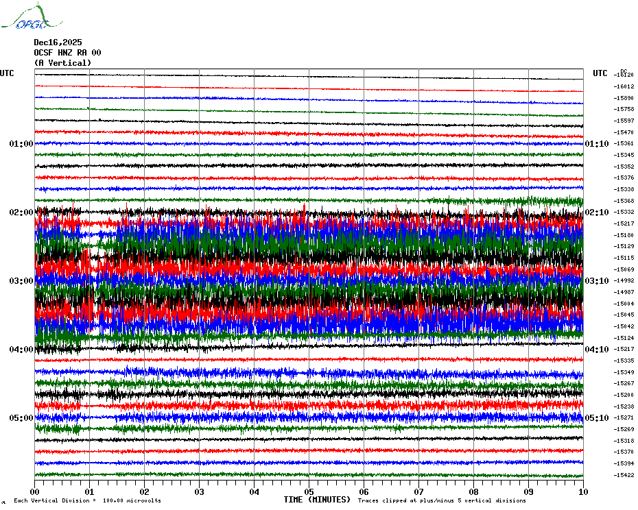The width and height of the screenshot is (638, 510).
Task: Click the DC offset value "-15758"
Action: point(624,109)
